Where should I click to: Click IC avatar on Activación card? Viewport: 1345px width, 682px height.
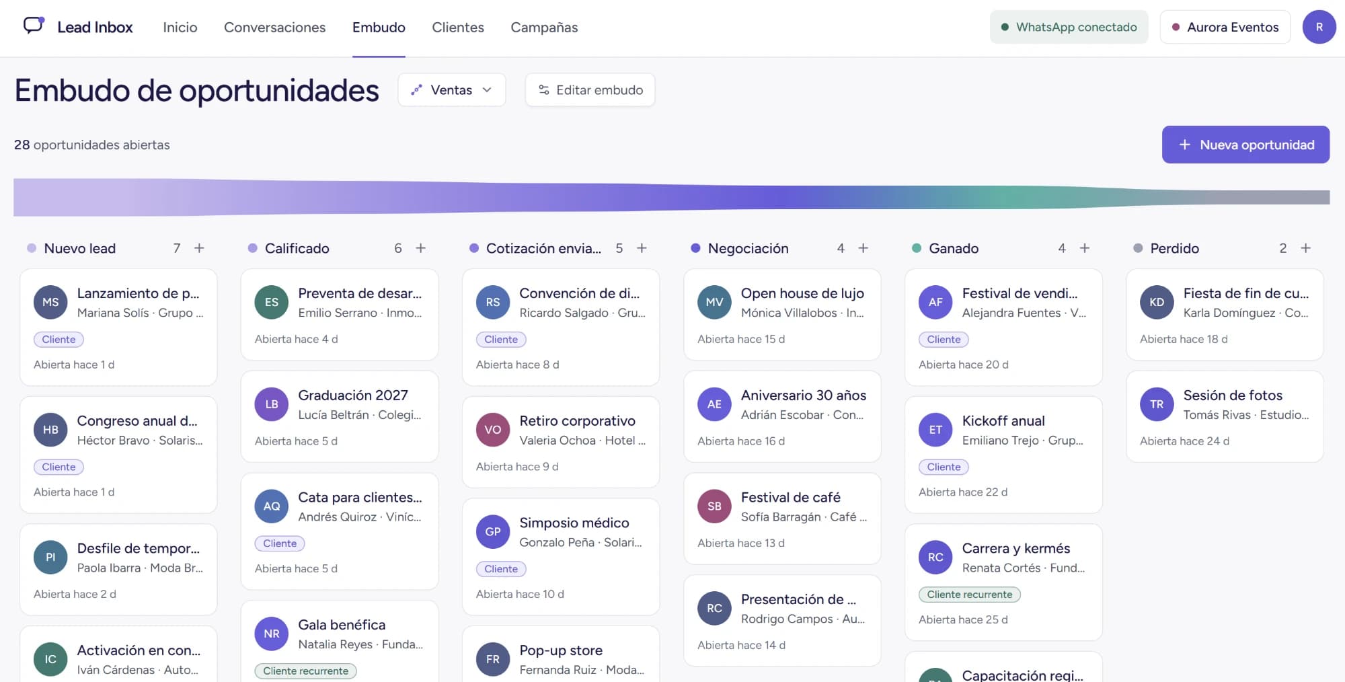pos(50,659)
